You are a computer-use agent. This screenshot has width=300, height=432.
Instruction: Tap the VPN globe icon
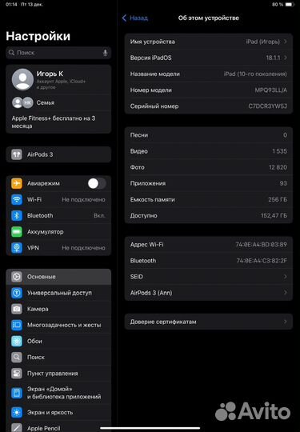click(x=17, y=248)
